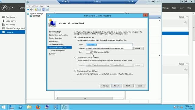195x110 pixels.
Task: Click the virtual hard disk Name field
Action: 109,45
